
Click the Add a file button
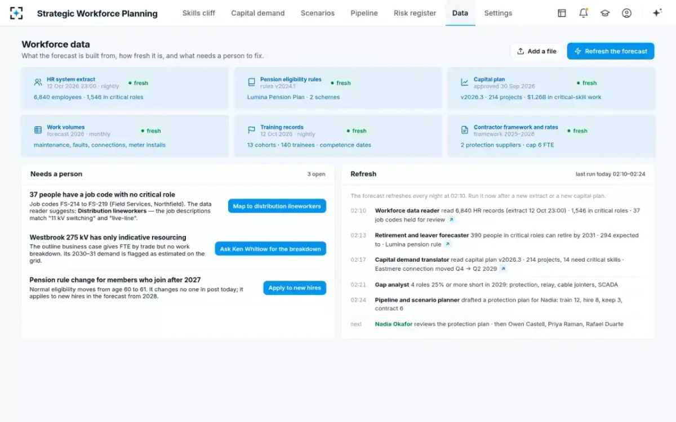[x=536, y=51]
